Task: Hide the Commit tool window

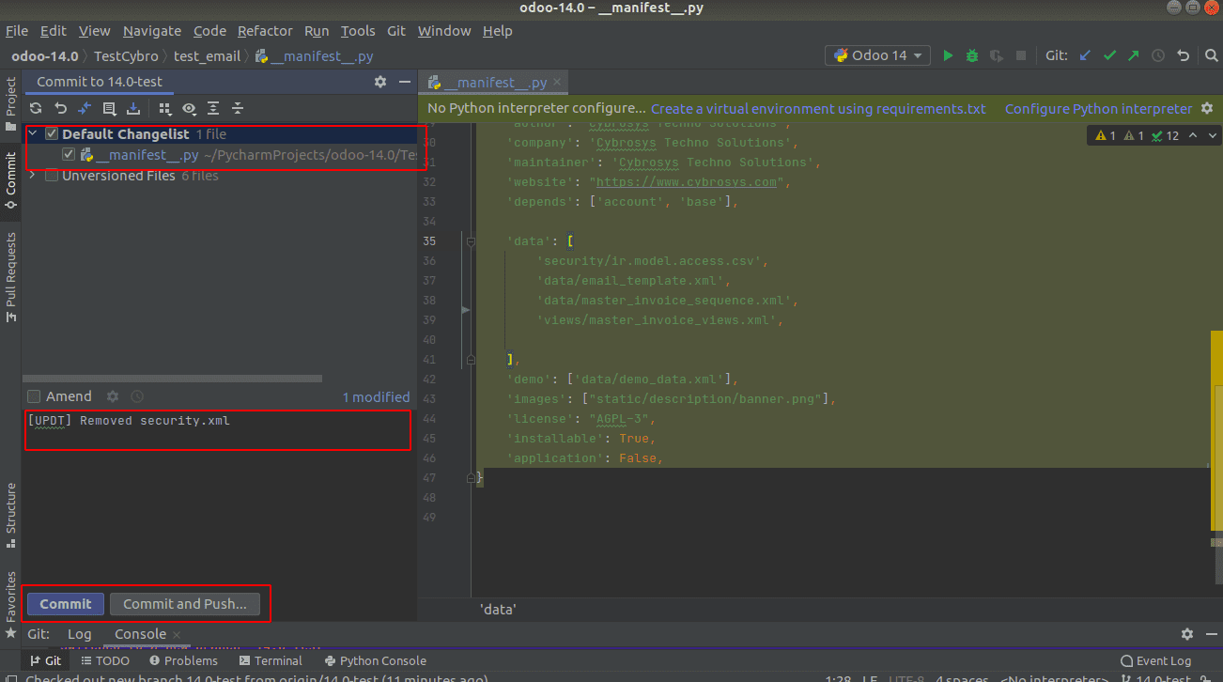Action: [404, 82]
